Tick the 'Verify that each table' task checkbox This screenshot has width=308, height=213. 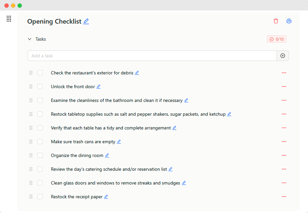coord(40,128)
